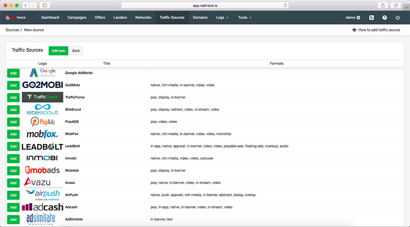Toggle the Safari sidebar button

45,5
